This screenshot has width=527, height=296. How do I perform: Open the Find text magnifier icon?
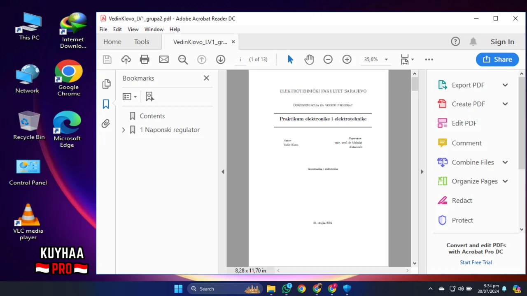coord(183,59)
